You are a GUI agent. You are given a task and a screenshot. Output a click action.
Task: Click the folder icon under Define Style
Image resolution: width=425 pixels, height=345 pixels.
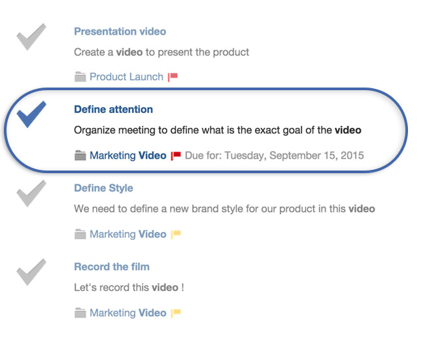click(80, 234)
